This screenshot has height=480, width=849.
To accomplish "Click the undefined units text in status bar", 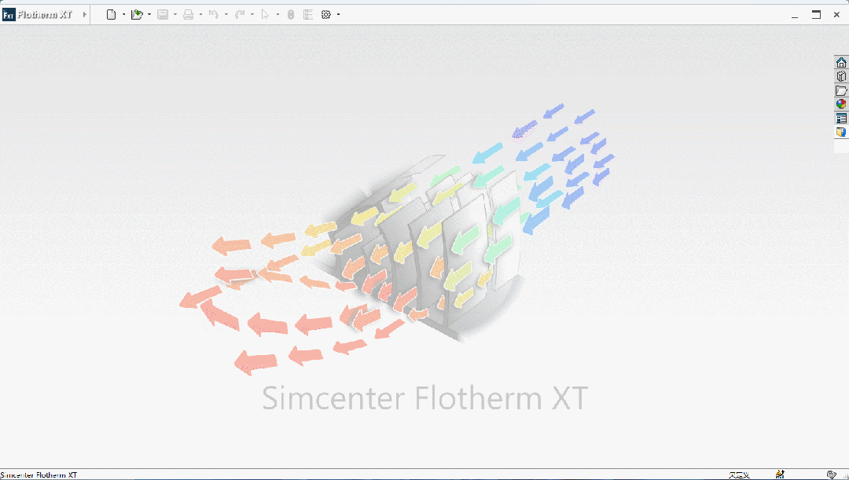I will 739,475.
